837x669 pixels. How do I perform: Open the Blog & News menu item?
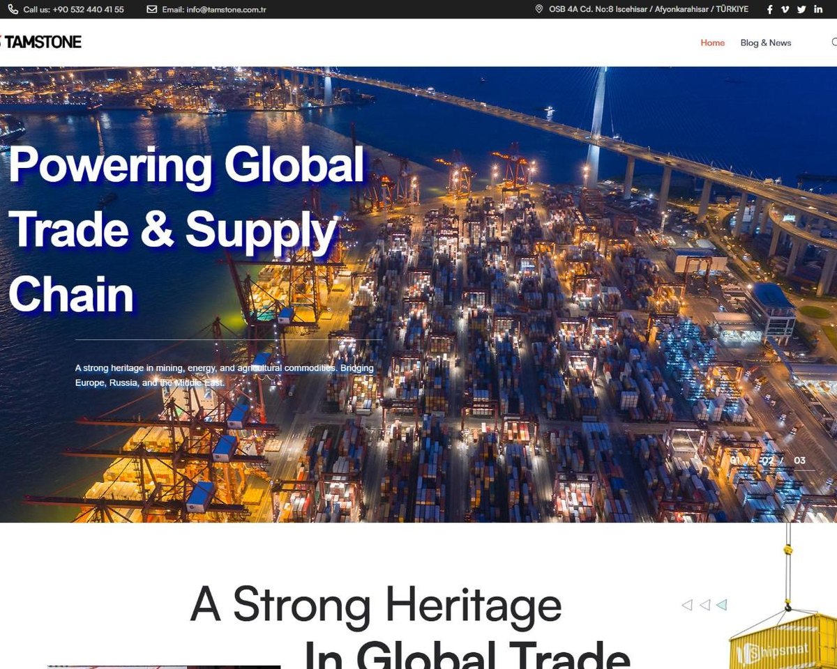click(x=766, y=43)
